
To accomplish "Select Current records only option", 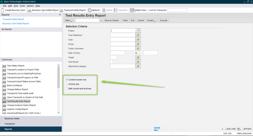I will click(67, 80).
